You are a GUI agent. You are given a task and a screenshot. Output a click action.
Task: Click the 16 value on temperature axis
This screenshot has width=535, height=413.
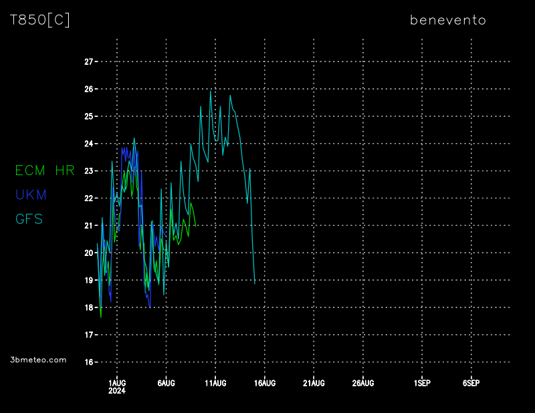coord(88,362)
